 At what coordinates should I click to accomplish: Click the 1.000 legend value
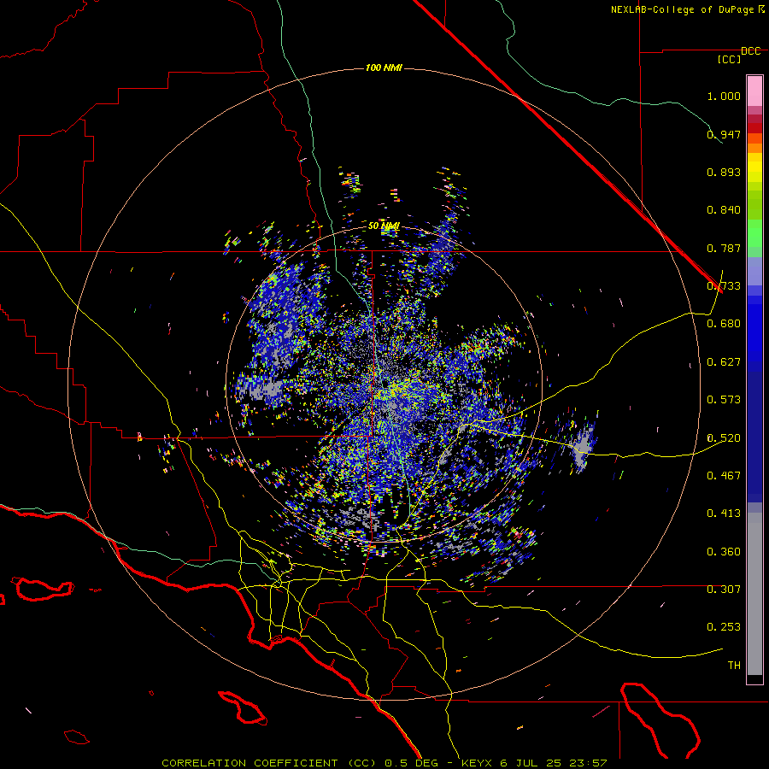[724, 96]
